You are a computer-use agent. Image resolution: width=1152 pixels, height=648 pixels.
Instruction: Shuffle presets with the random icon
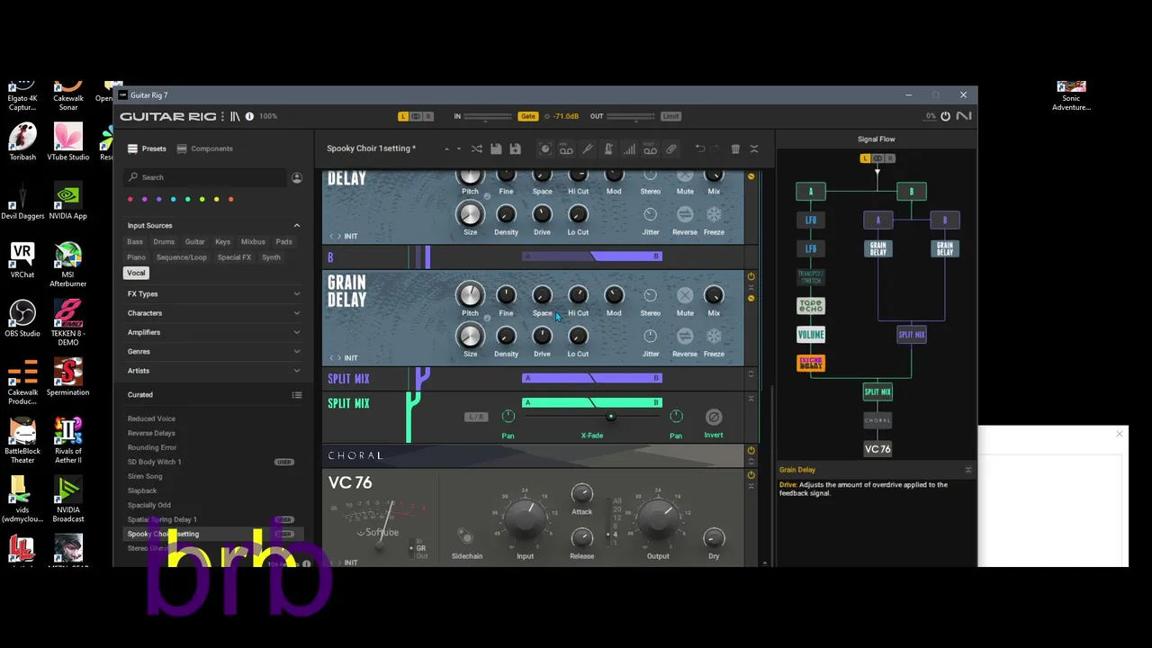476,148
